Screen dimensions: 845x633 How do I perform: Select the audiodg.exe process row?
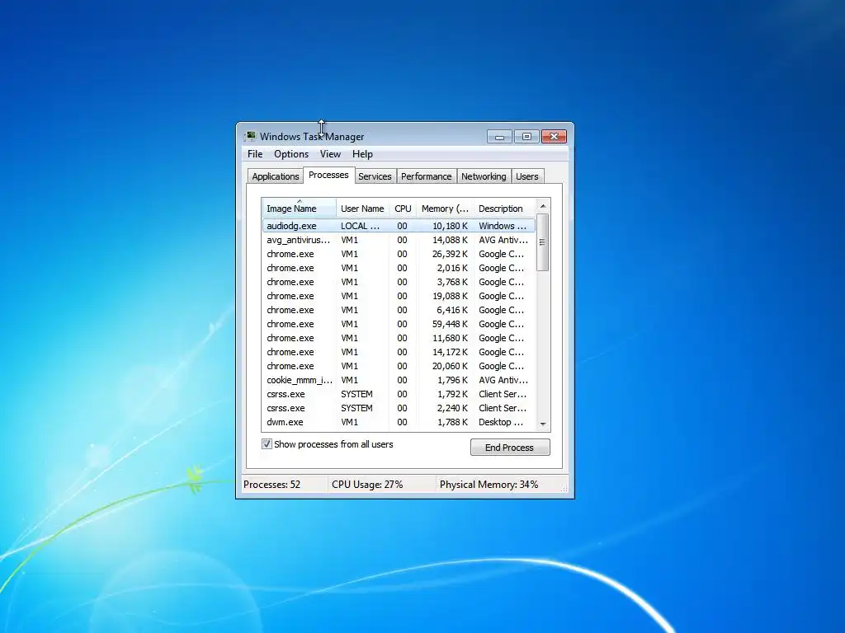399,226
